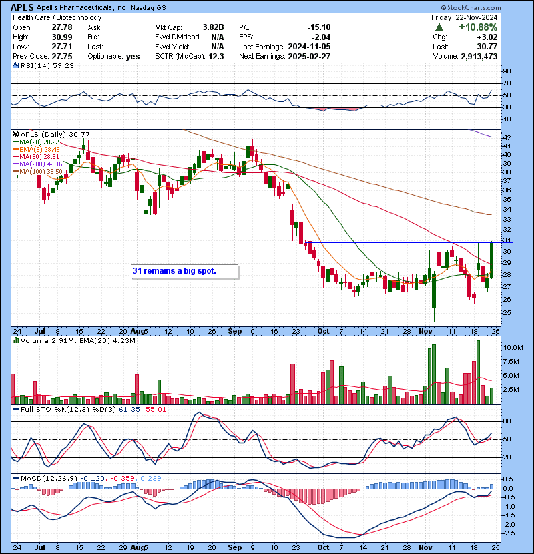The height and width of the screenshot is (554, 534).
Task: Click the Low value 27.71
Action: [62, 47]
